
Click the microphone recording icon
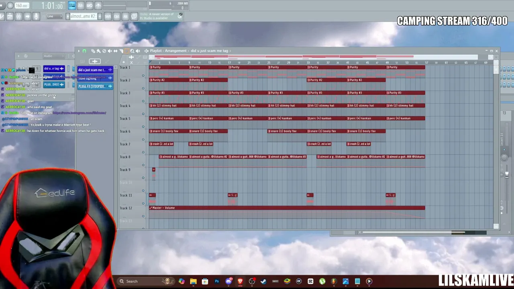pyautogui.click(x=36, y=16)
